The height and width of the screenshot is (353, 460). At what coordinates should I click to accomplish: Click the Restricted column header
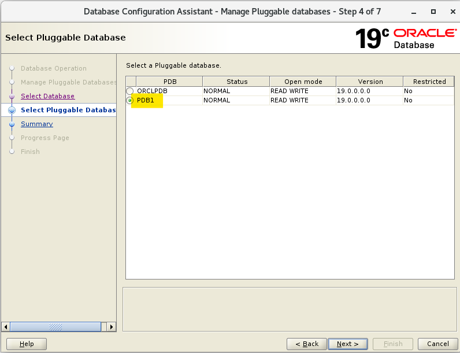[429, 82]
